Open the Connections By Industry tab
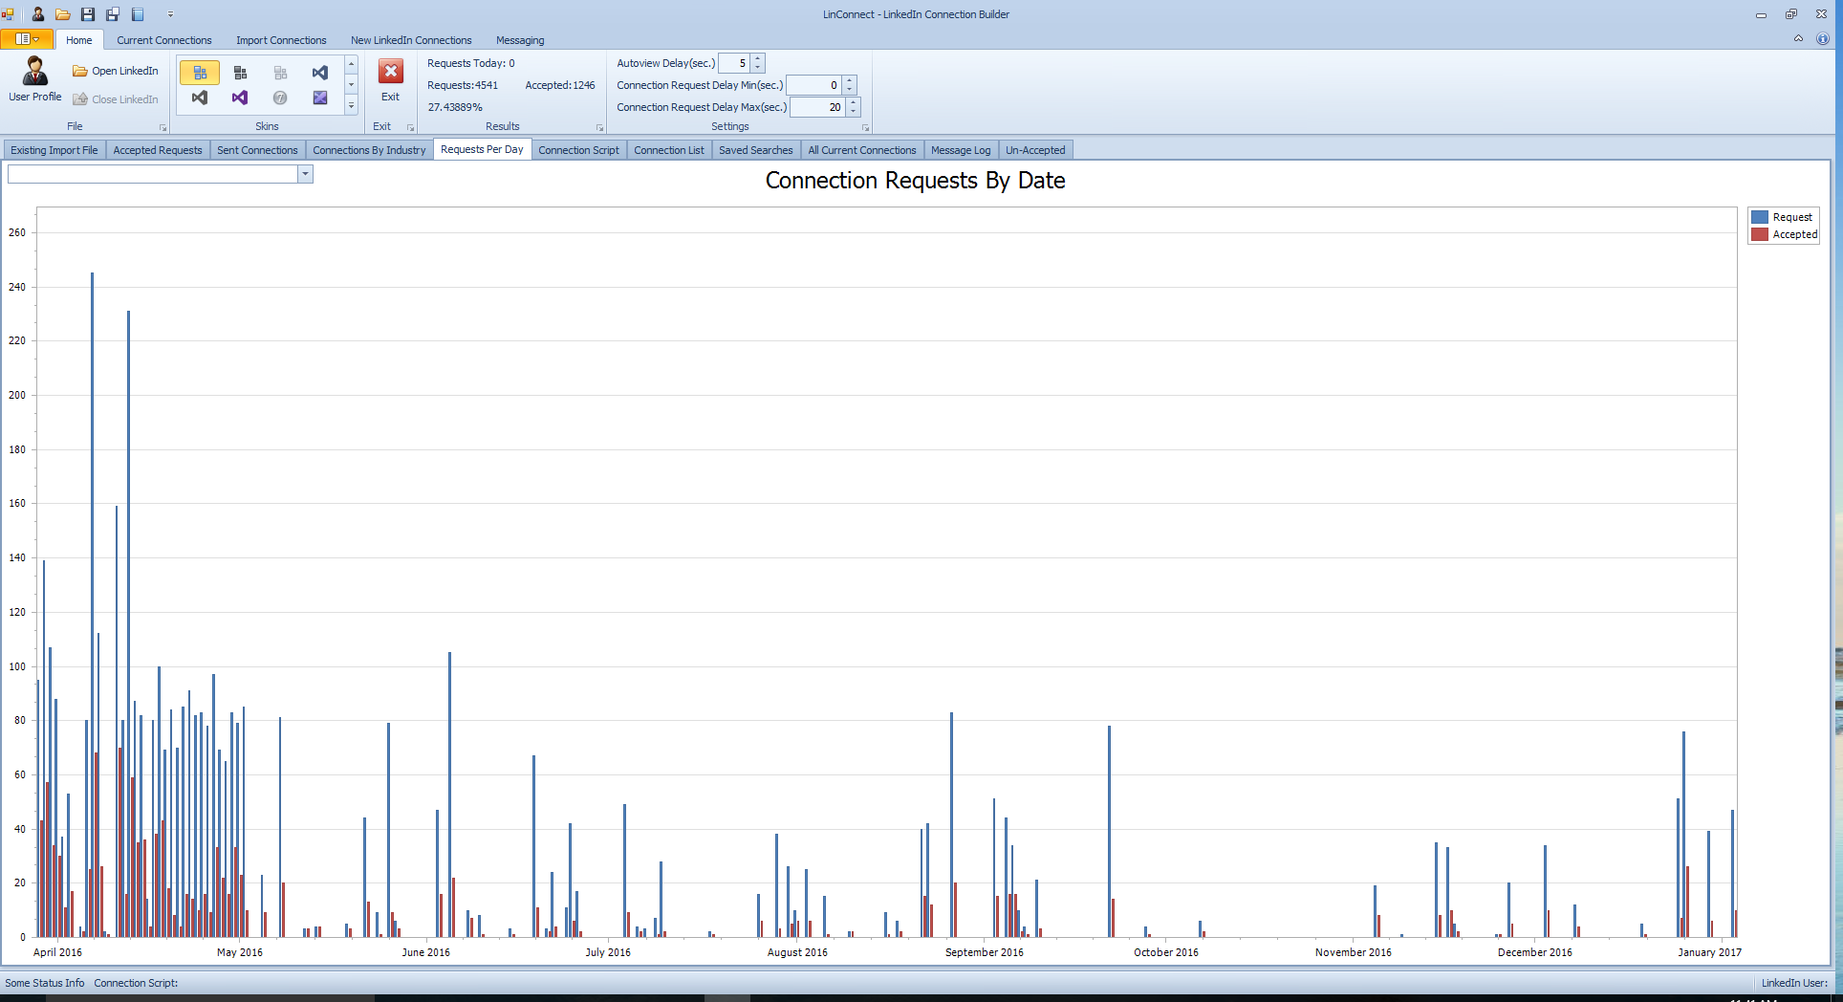The height and width of the screenshot is (1002, 1843). click(x=369, y=150)
